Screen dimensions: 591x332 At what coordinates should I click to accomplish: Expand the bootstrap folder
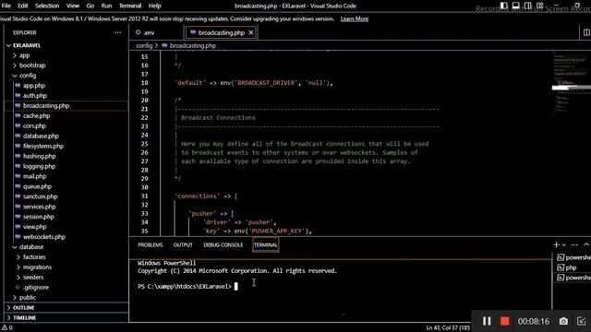(32, 65)
